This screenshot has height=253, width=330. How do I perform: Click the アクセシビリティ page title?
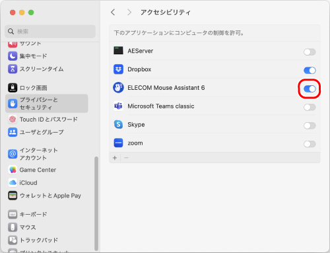[166, 12]
